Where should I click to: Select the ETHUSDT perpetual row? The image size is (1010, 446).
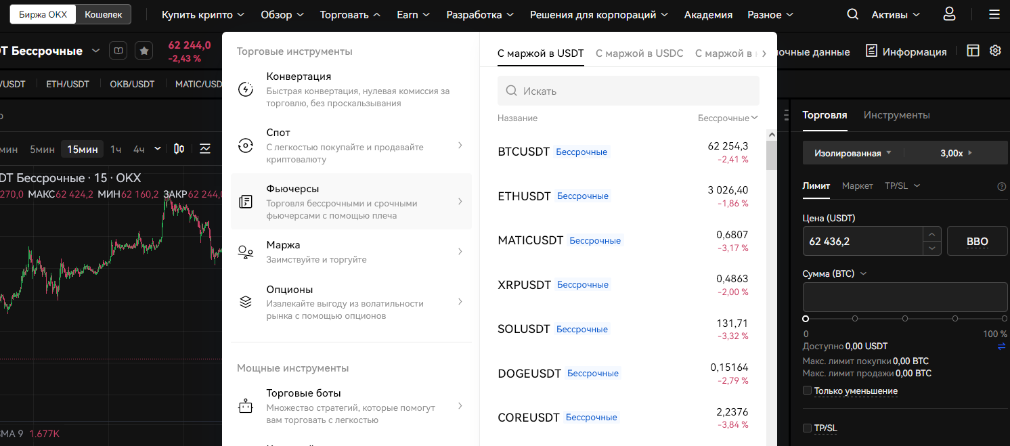623,196
